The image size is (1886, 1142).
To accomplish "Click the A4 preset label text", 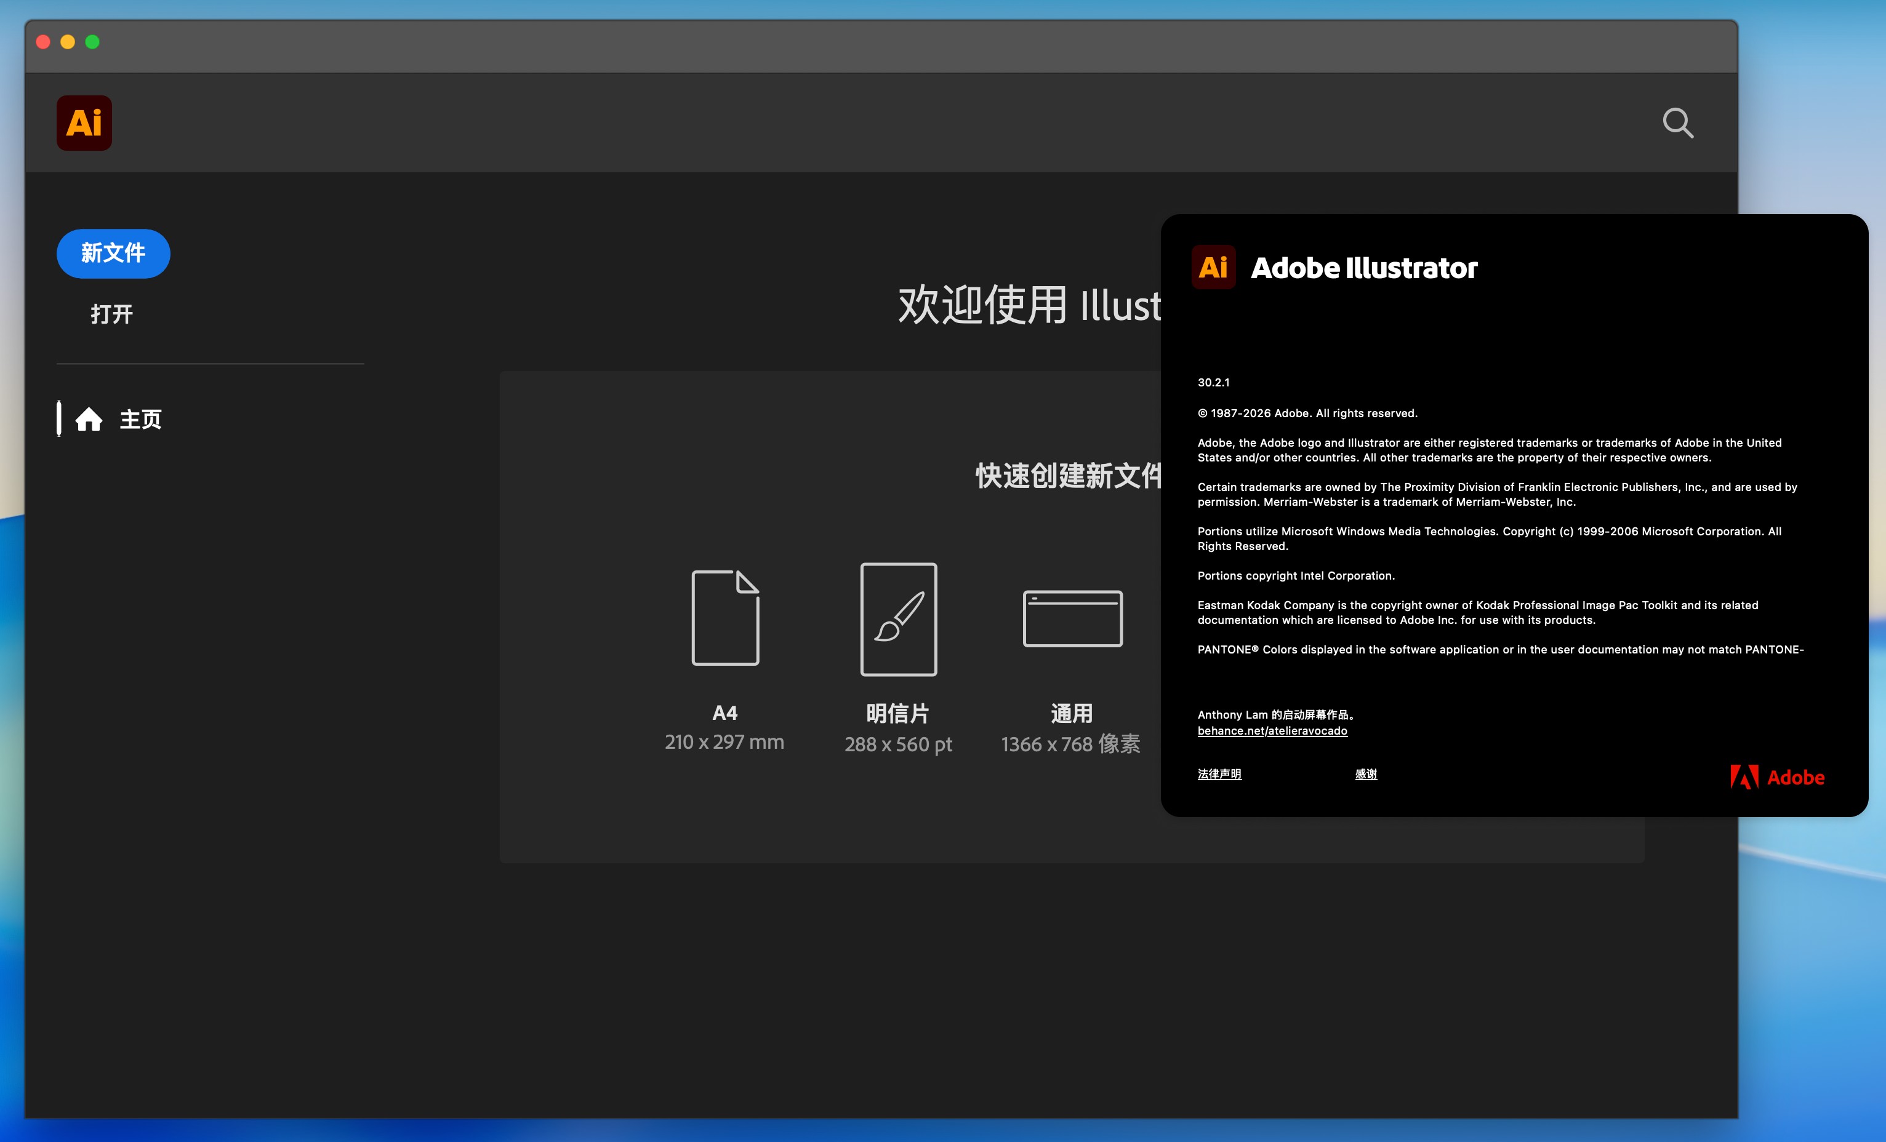I will click(x=725, y=713).
